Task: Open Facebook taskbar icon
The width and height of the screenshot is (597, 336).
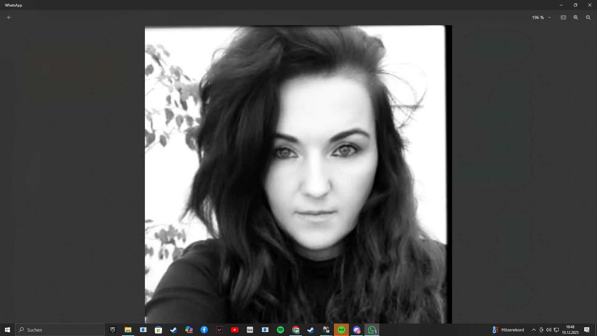Action: pos(204,330)
